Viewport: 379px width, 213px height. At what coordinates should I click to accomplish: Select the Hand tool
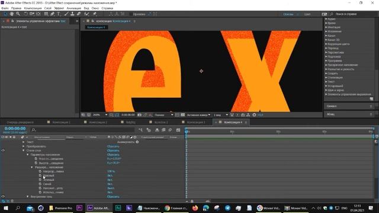(x=12, y=14)
